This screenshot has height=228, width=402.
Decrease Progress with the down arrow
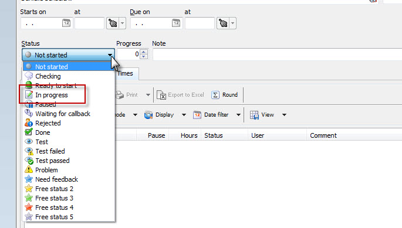[x=144, y=57]
